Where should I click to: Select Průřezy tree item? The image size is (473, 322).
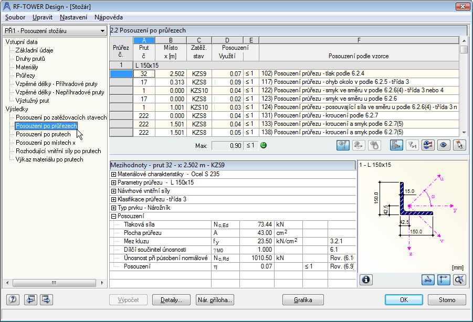click(x=25, y=76)
